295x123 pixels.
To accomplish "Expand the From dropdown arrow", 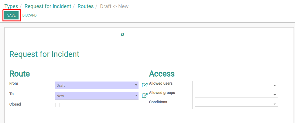I will click(x=136, y=85).
